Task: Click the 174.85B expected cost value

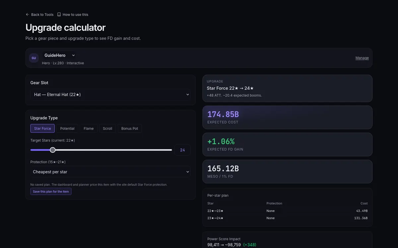Action: pos(223,114)
